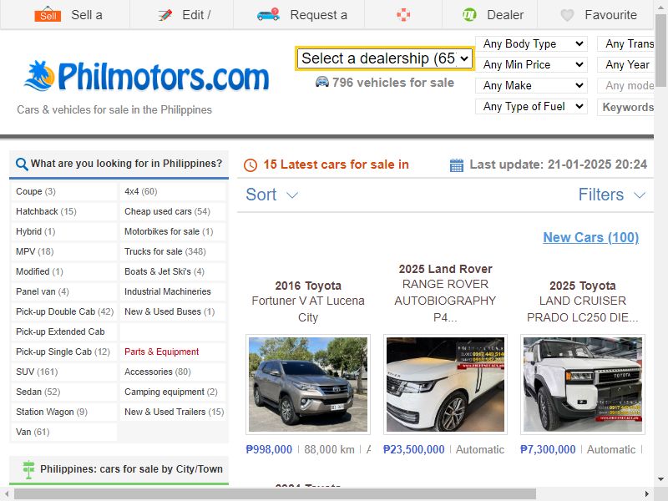Click the red lifebuoy help icon
Image resolution: width=668 pixels, height=501 pixels.
click(403, 15)
